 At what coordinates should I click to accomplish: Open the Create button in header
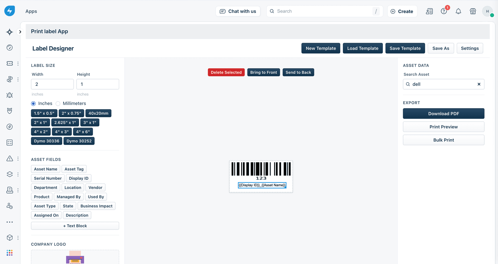point(402,11)
